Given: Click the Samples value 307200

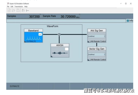Looking at the screenshot, I should [x=34, y=17].
